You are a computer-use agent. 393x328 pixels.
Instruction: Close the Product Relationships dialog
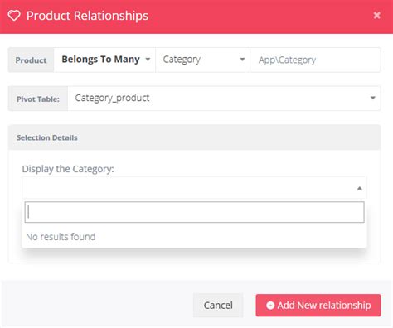[x=376, y=15]
